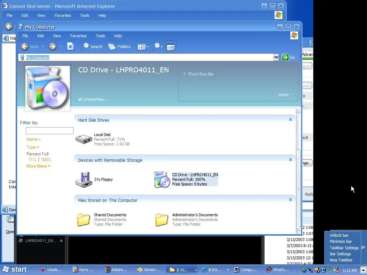Image resolution: width=367 pixels, height=275 pixels.
Task: Open Search in My Computer toolbar
Action: pyautogui.click(x=92, y=47)
